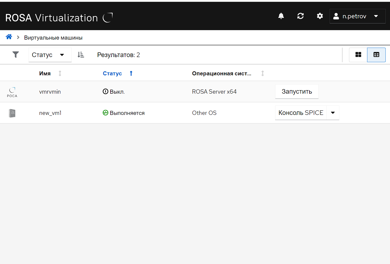Open settings via the gear icon
Screen dimensions: 390x264
pos(320,16)
